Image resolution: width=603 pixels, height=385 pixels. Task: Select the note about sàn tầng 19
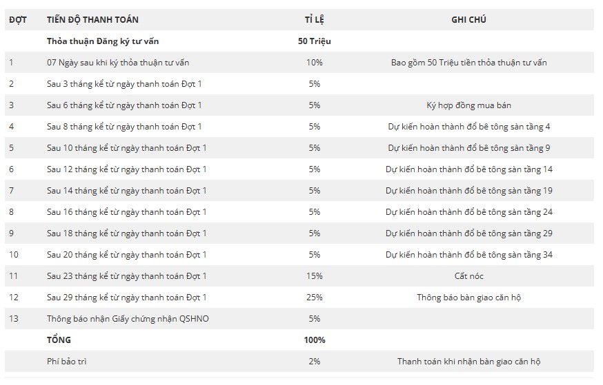coord(468,191)
